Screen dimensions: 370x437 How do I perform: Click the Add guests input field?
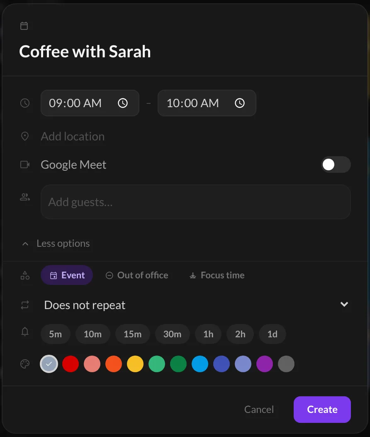[x=195, y=202]
